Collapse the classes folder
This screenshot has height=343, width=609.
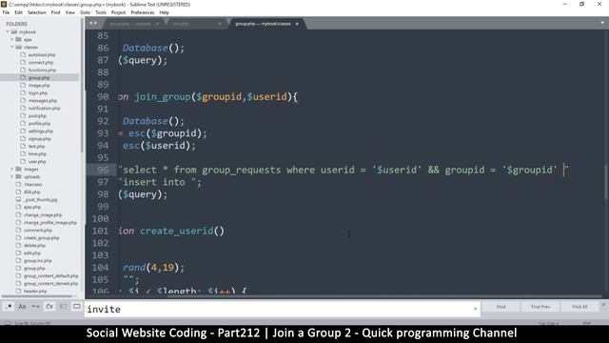(x=12, y=47)
